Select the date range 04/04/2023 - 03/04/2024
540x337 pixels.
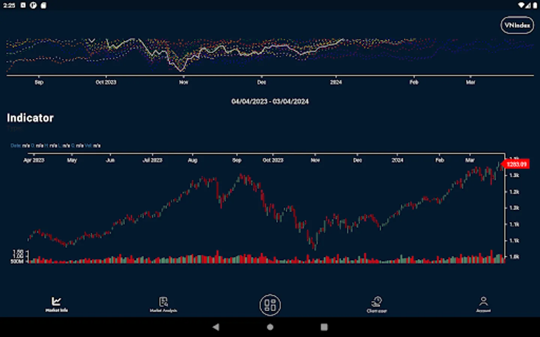(270, 101)
